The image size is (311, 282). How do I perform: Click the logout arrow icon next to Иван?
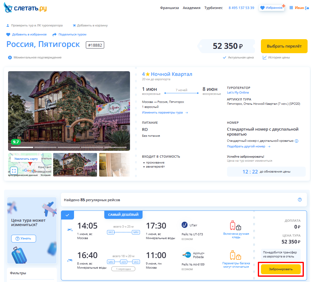[x=307, y=8]
